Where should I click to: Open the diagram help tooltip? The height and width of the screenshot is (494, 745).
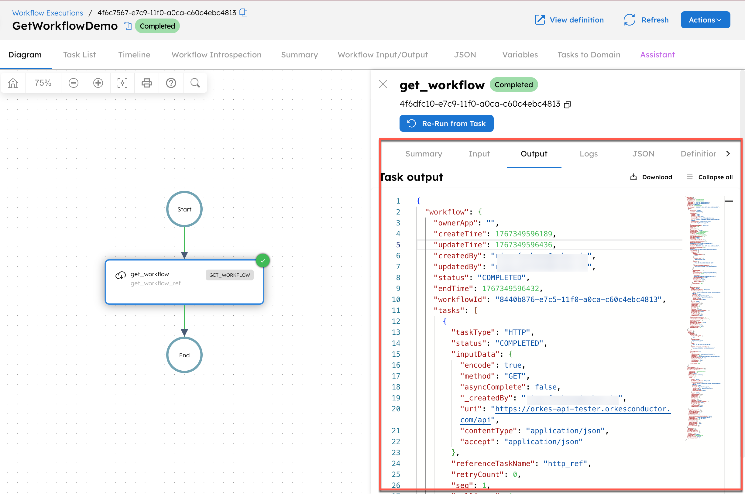[171, 83]
